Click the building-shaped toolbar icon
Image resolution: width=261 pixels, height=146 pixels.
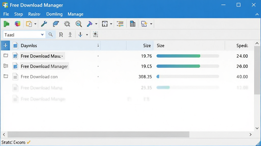pos(105,24)
